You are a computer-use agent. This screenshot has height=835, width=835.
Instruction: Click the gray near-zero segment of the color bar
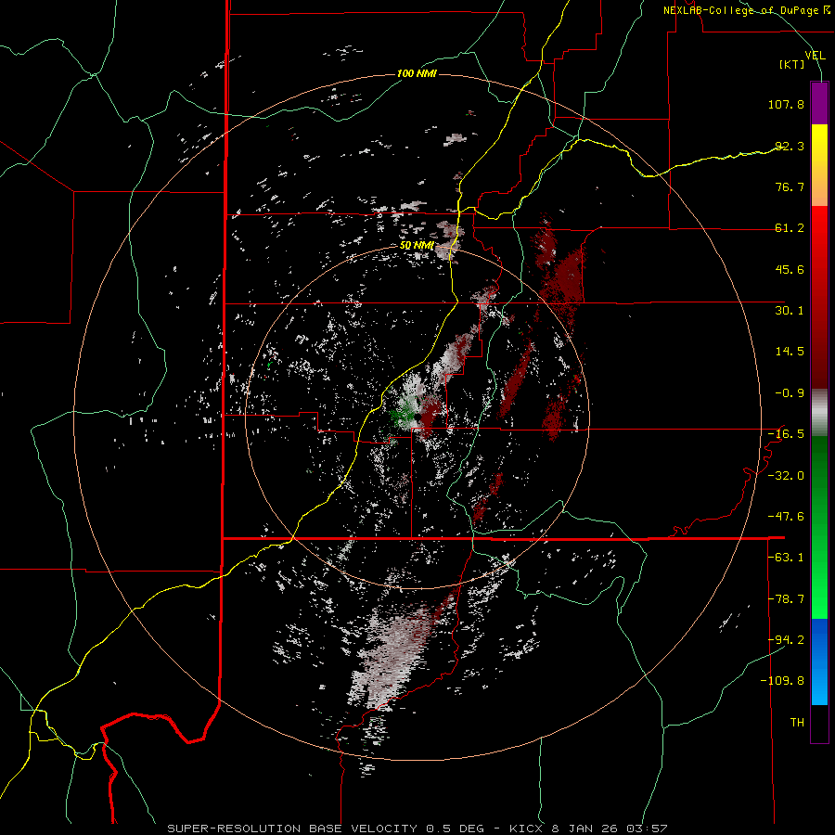coord(819,413)
